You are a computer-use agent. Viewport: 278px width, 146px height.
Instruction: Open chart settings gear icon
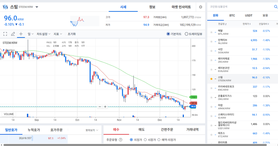tap(201, 7)
